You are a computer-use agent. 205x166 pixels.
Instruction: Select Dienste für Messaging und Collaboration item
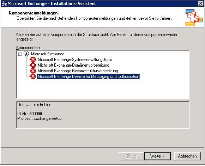pyautogui.click(x=89, y=76)
